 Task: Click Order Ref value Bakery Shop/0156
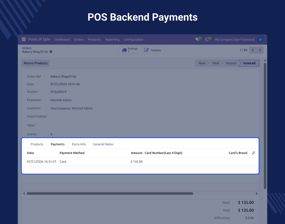(63, 77)
